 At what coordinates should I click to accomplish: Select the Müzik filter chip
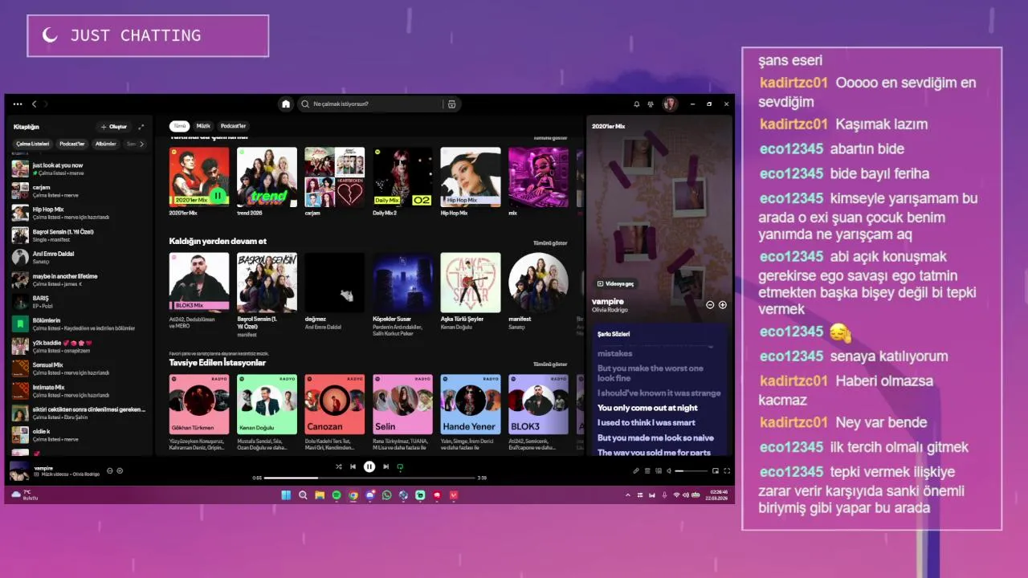pyautogui.click(x=204, y=126)
